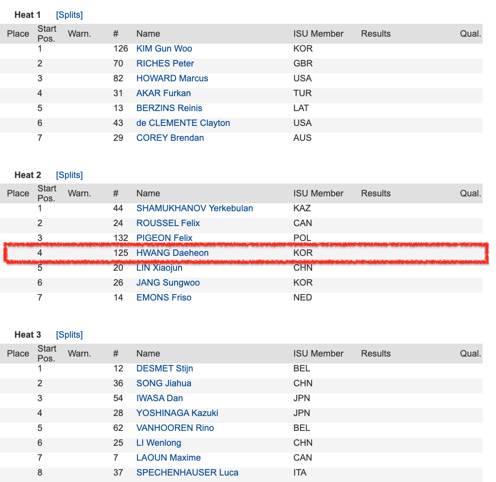Screen dimensions: 496x482
Task: Select HOWARD Marcus from Heat 1
Action: [x=172, y=78]
